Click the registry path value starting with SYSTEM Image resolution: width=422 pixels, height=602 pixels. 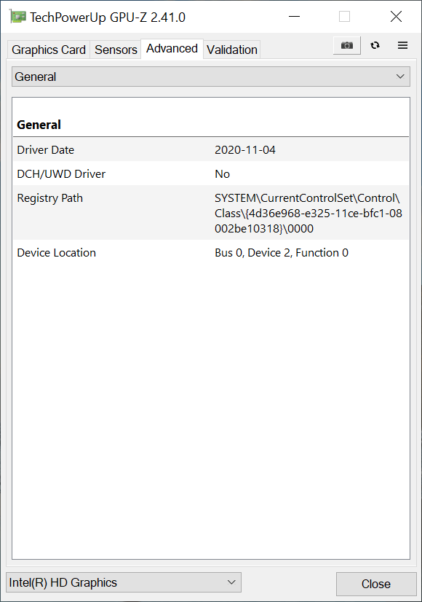308,213
